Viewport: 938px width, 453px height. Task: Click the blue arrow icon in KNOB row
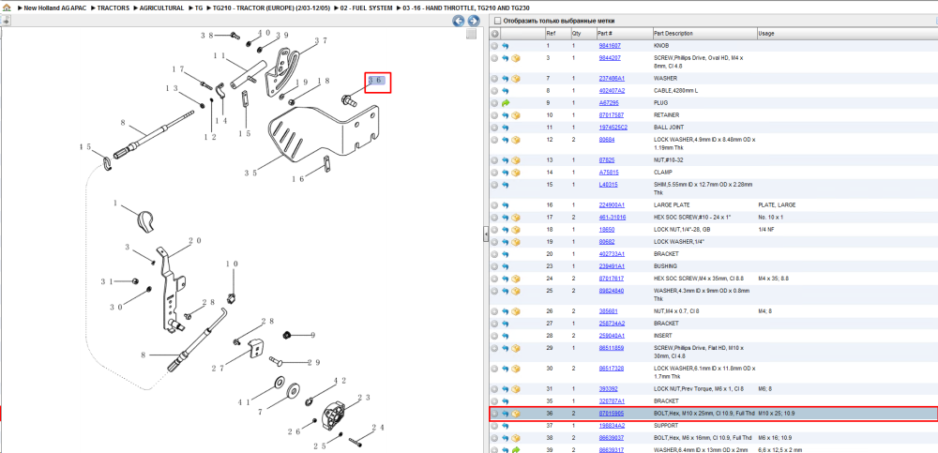506,45
